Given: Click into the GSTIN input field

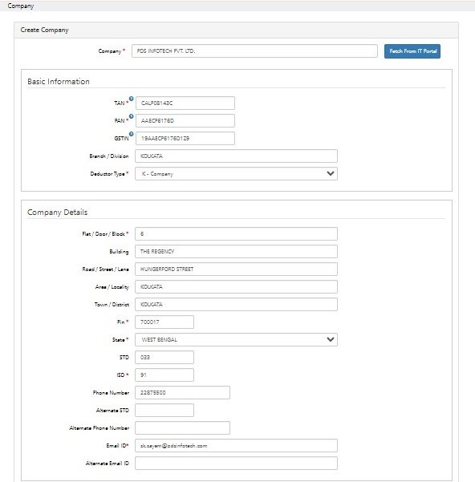Looking at the screenshot, I should (185, 138).
